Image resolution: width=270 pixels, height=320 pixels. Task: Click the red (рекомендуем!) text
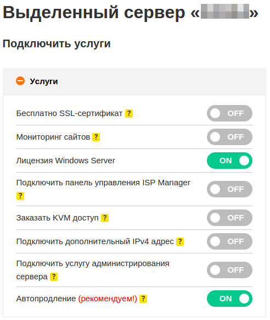(108, 299)
